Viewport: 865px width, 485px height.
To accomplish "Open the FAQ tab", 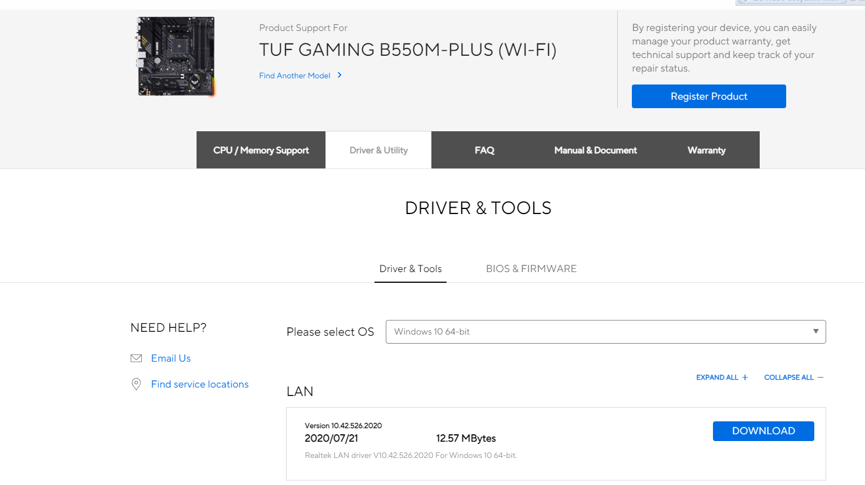I will tap(484, 150).
